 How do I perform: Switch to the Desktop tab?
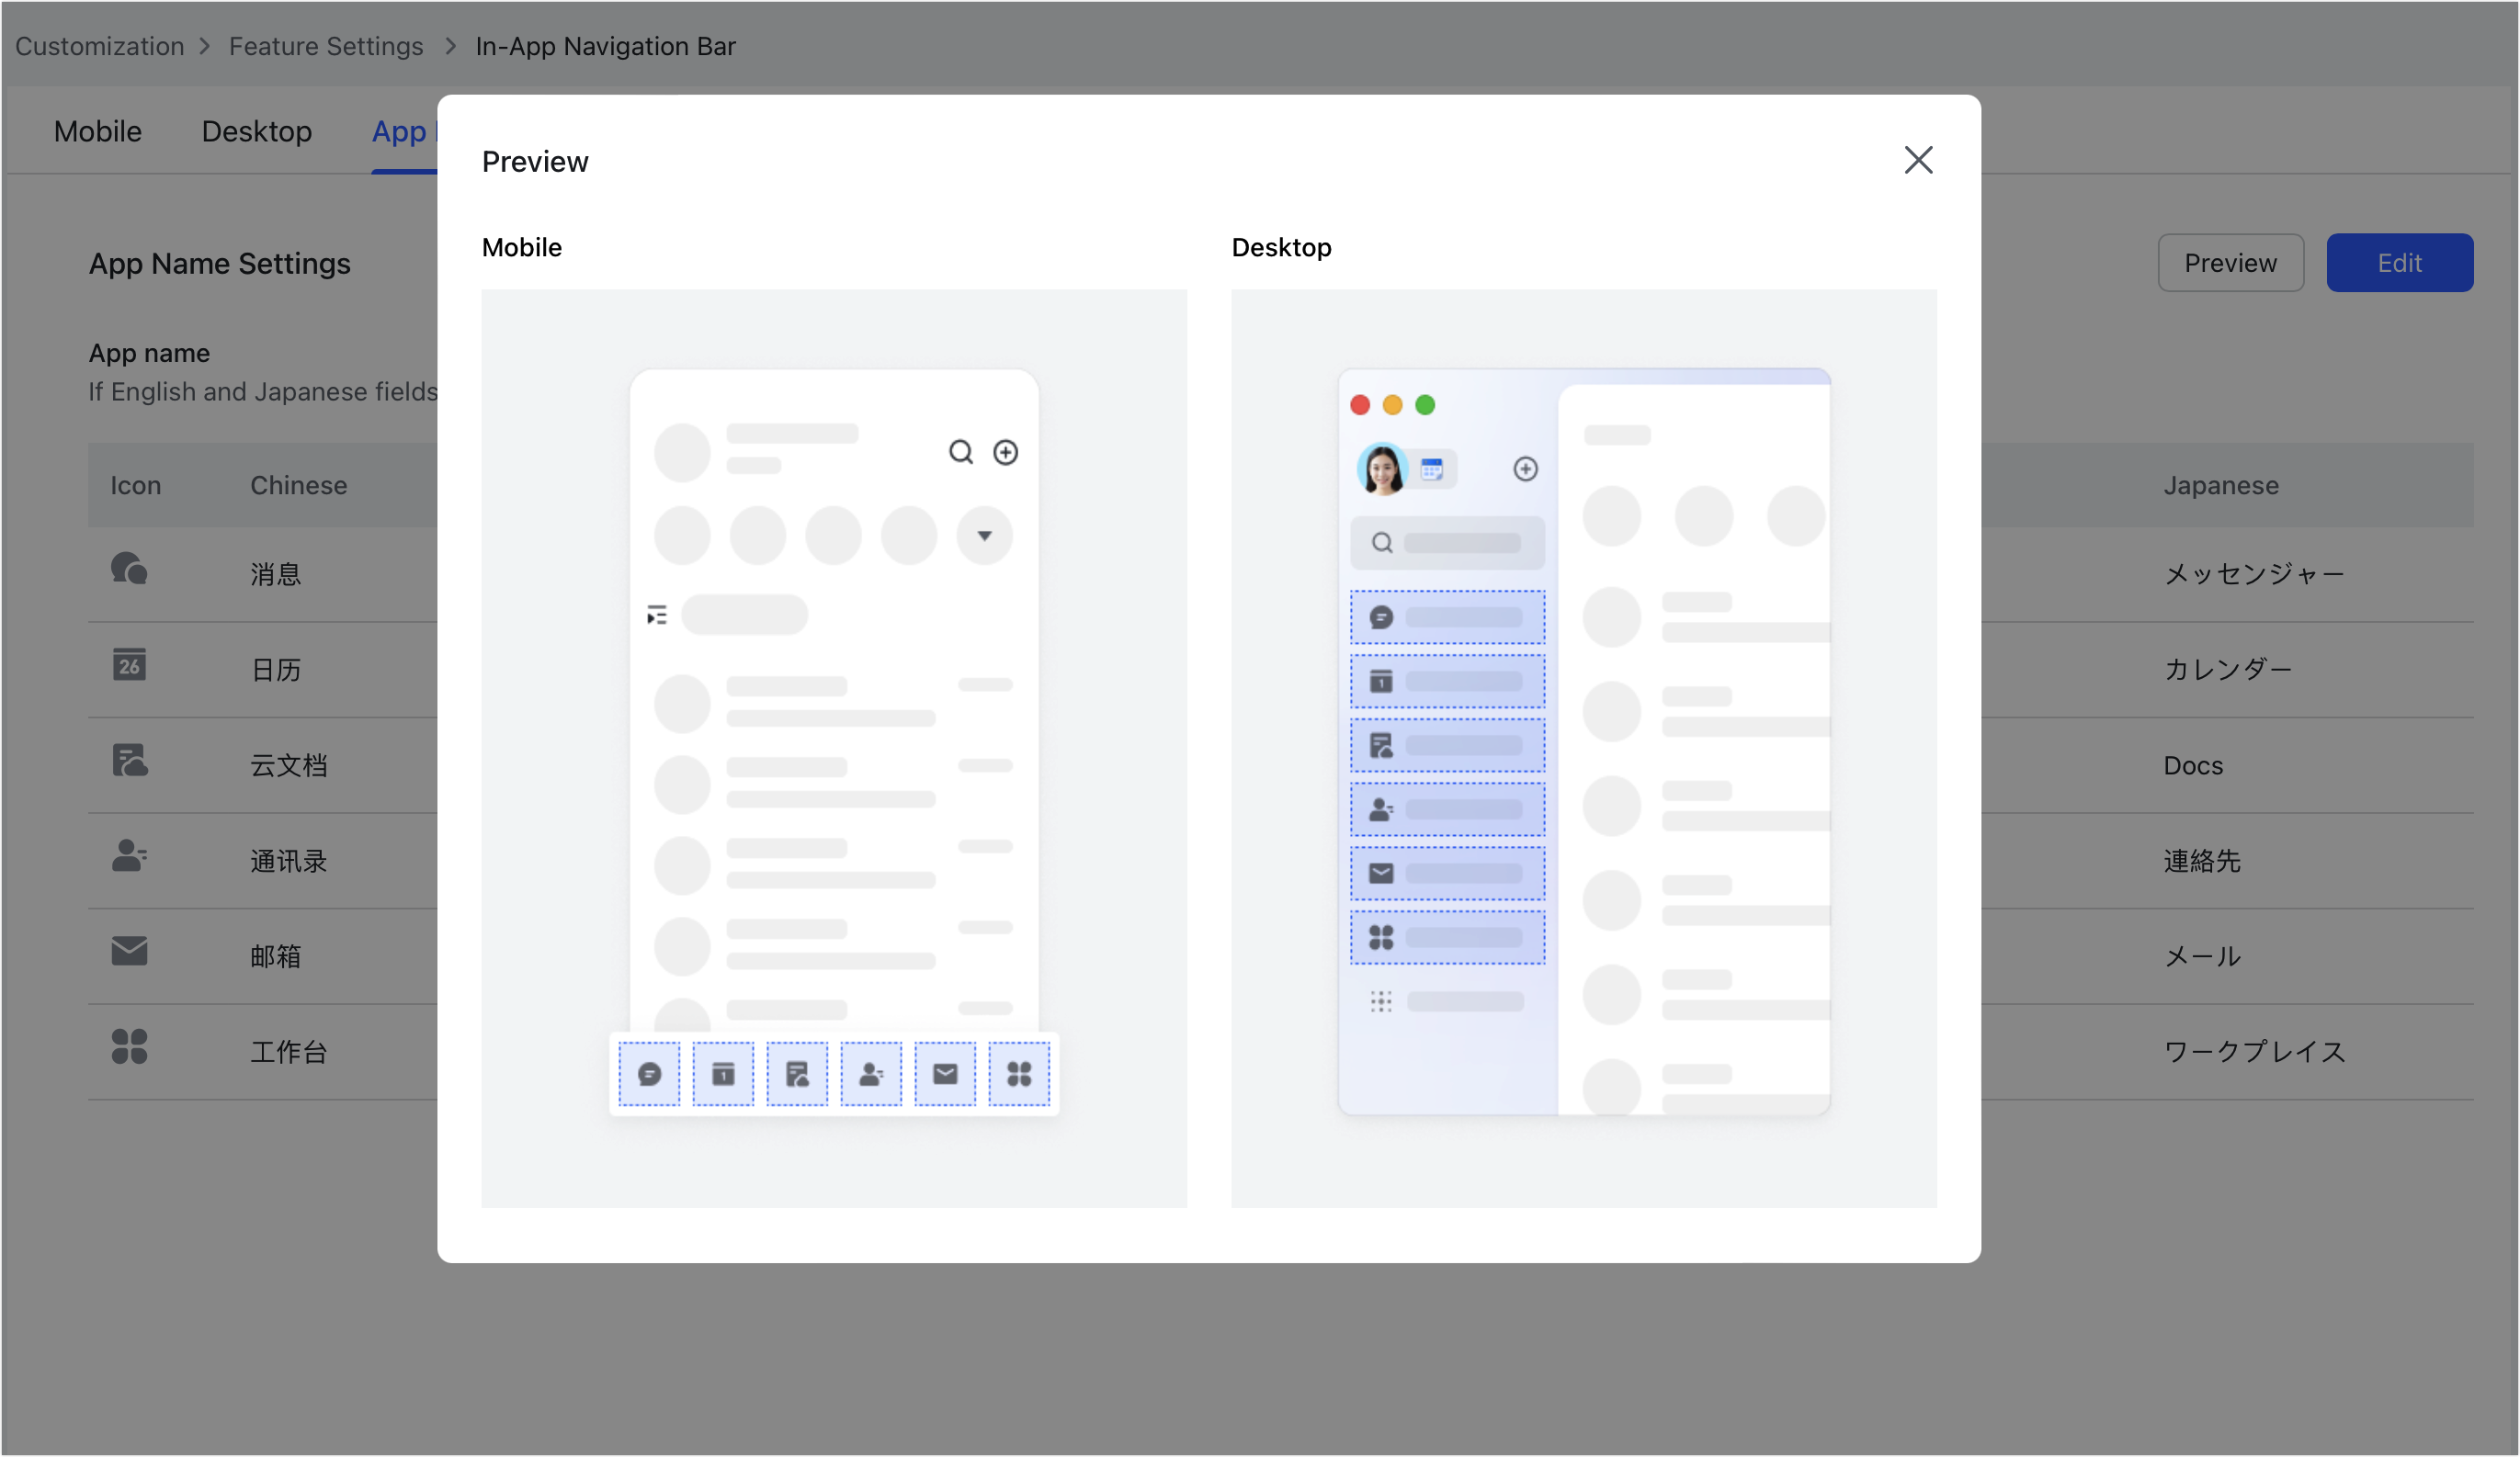pyautogui.click(x=256, y=131)
